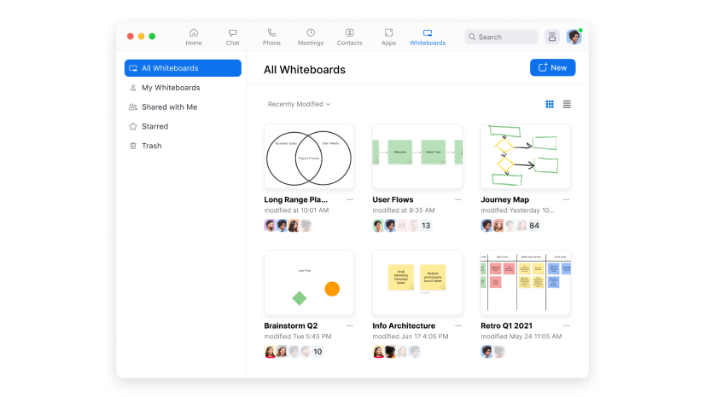Click the Journey Map title

505,199
